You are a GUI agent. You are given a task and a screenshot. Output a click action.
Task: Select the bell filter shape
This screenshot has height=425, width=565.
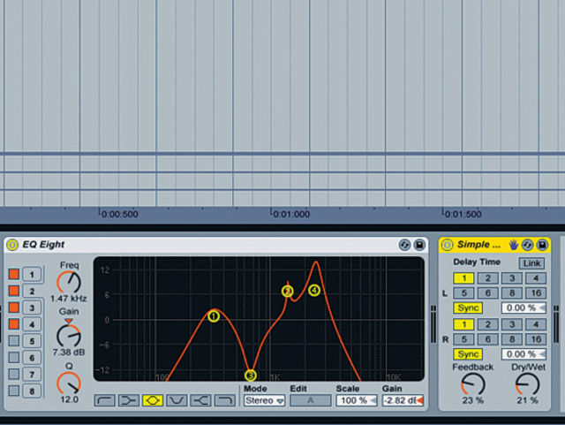tap(153, 400)
